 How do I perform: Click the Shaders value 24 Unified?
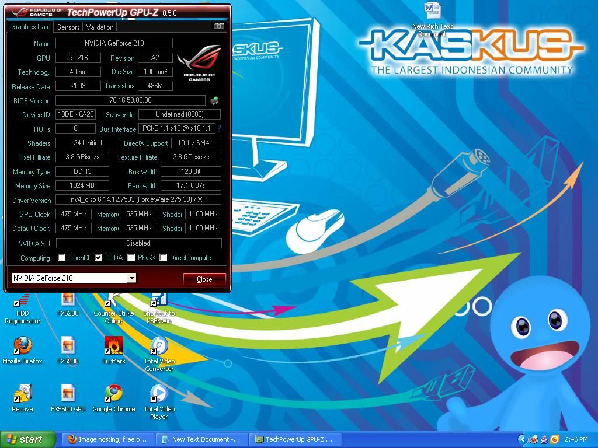pyautogui.click(x=88, y=143)
